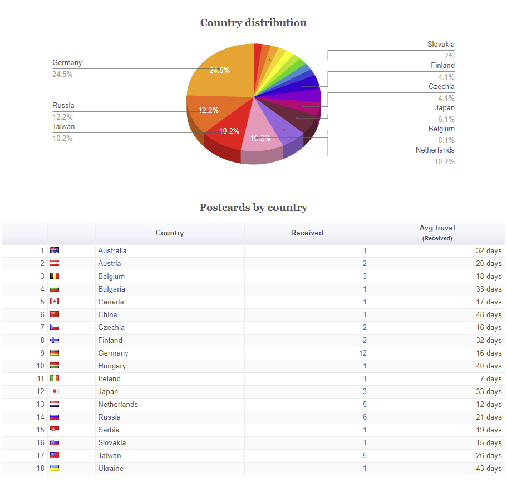Click the Hungary flag icon
This screenshot has height=482, width=507.
(x=55, y=366)
